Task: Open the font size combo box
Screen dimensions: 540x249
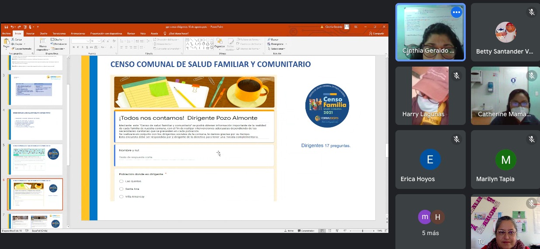Action: [x=95, y=41]
